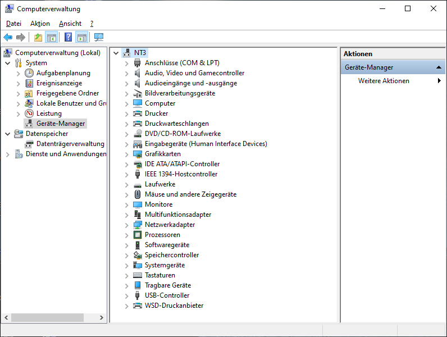Click the Back arrow toolbar icon
Image resolution: width=447 pixels, height=337 pixels.
(8, 37)
